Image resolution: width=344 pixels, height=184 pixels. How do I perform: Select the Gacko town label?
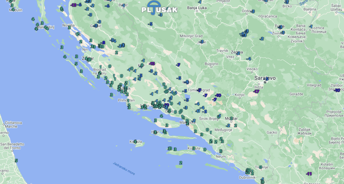point(272,132)
